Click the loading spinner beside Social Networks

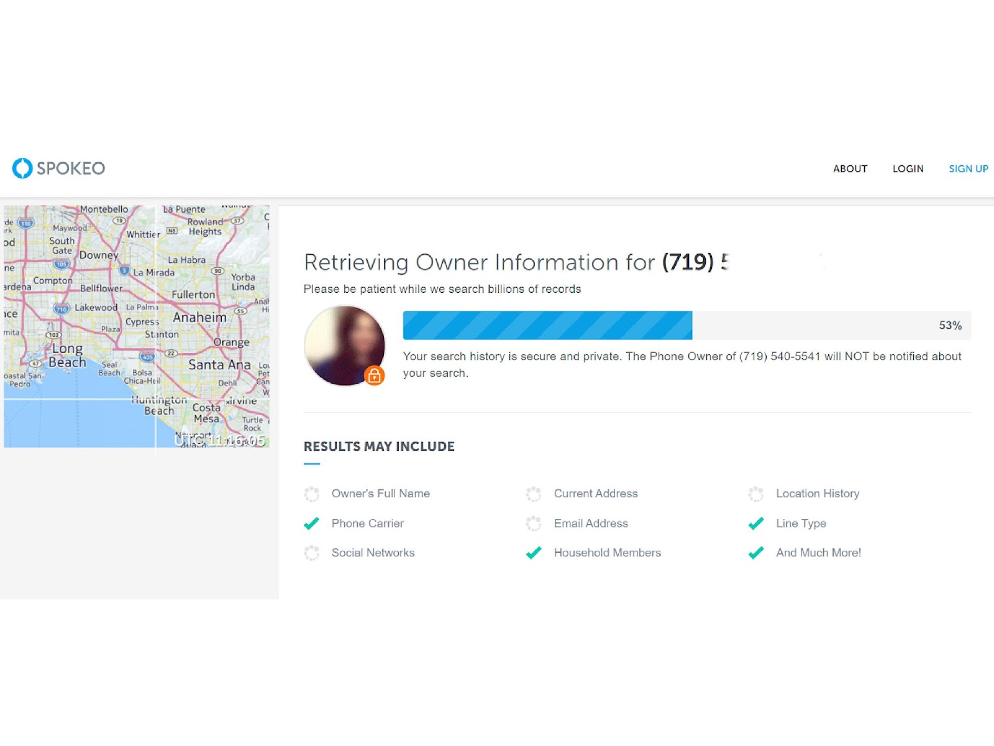point(311,553)
